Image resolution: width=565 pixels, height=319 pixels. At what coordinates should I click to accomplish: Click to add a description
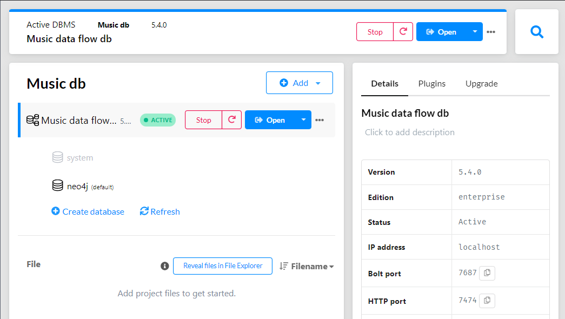click(x=409, y=132)
